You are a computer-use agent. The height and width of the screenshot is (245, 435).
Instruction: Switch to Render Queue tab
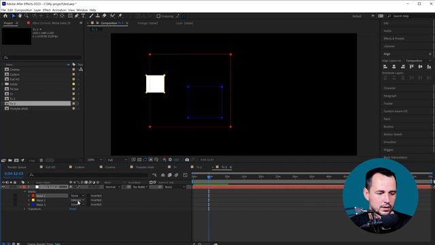(16, 167)
